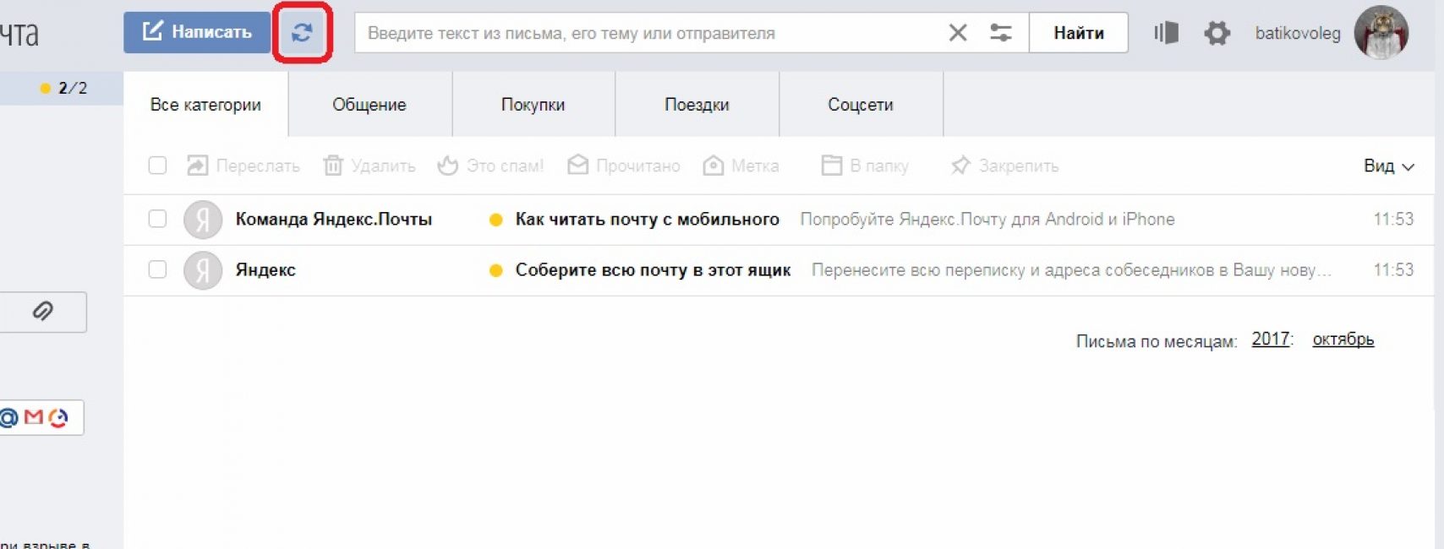Click the Яндекс sender avatar icon
The width and height of the screenshot is (1444, 549).
coord(203,270)
